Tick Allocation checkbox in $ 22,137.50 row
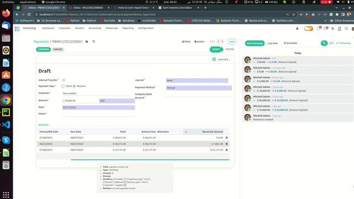Viewport: 354px width, 199px height. pos(159,150)
